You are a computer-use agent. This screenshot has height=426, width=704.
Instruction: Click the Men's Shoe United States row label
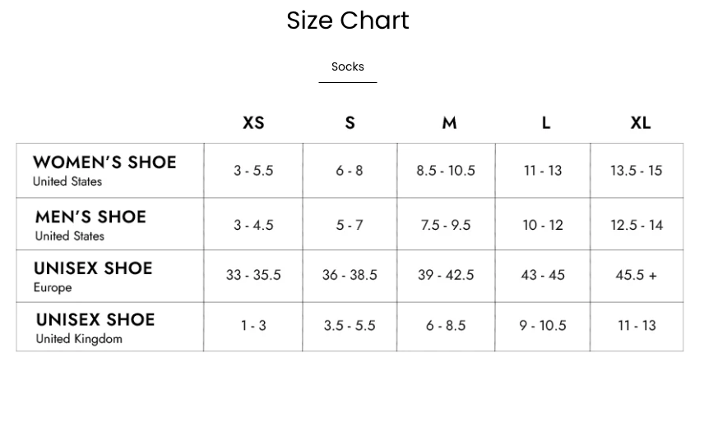pos(90,224)
